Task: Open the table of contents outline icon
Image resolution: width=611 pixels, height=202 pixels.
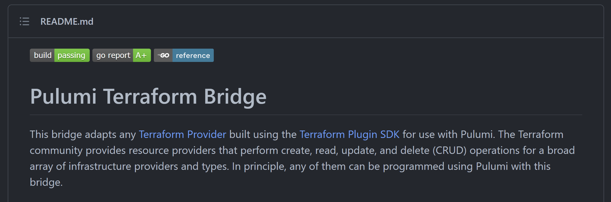Action: [x=24, y=22]
